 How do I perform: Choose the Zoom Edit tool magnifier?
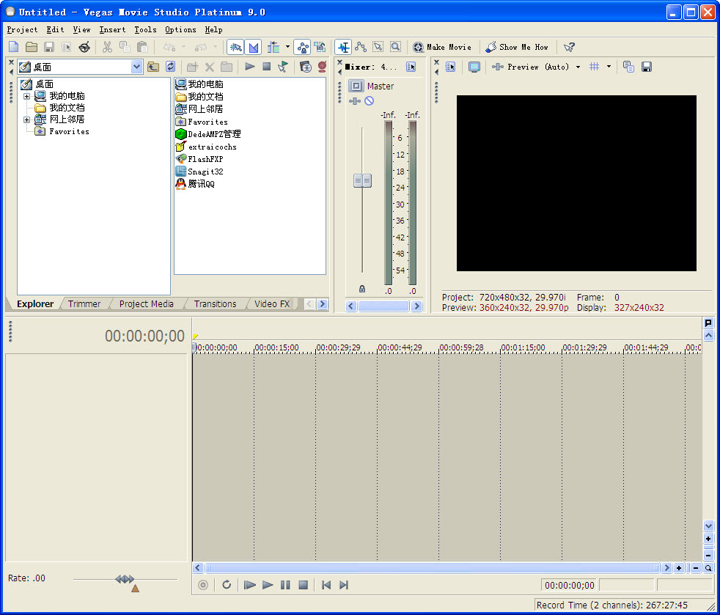point(395,47)
